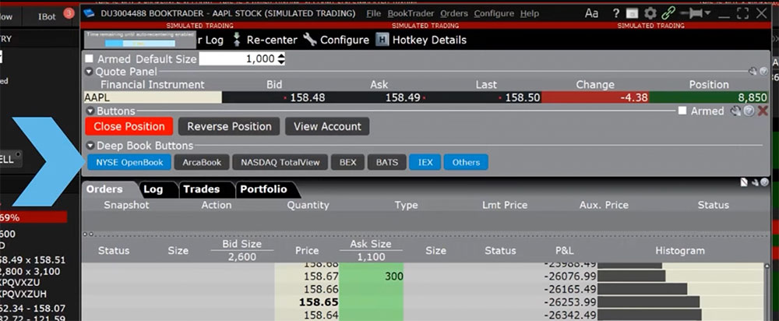Screen dimensions: 779x321
Task: Click the question mark help icon in title bar
Action: tap(616, 13)
